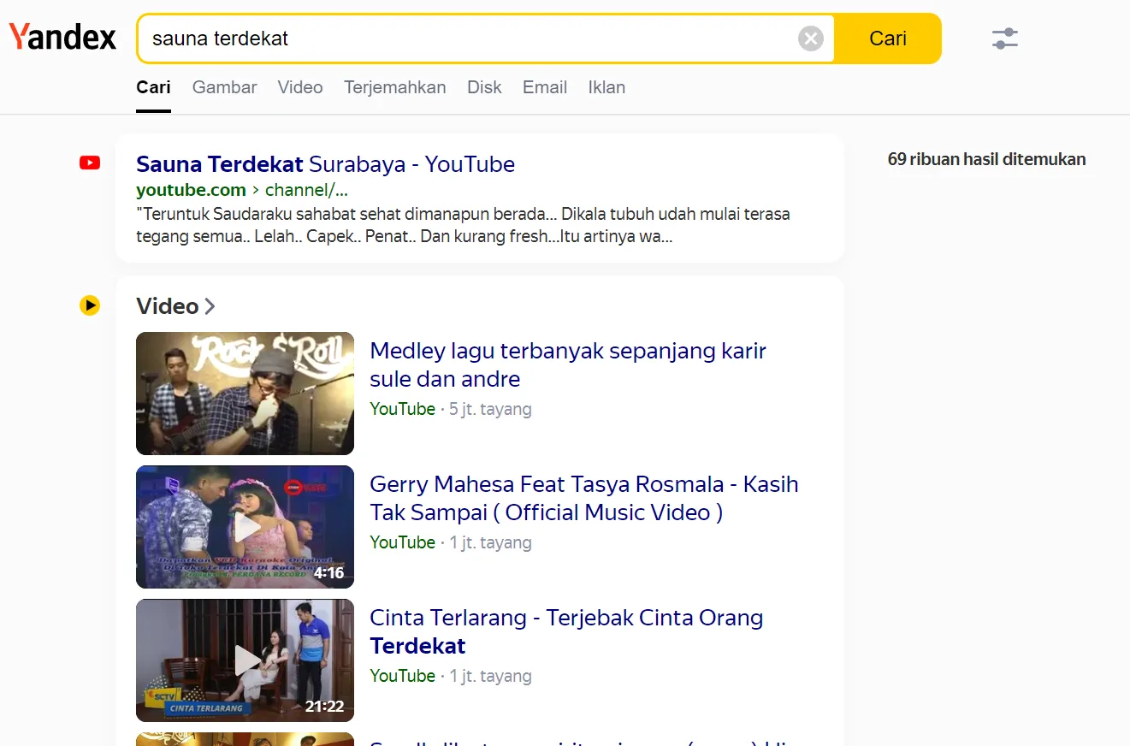Open the Video search tab
Screen dimensions: 1130x746
pos(299,87)
